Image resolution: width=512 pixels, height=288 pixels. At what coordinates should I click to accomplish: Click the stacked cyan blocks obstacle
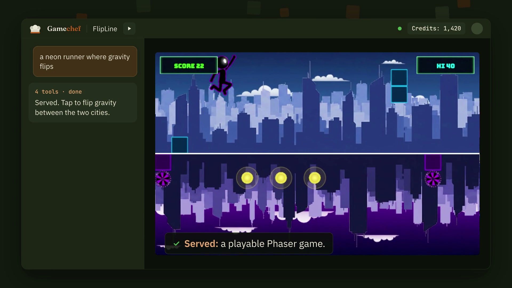pos(399,86)
